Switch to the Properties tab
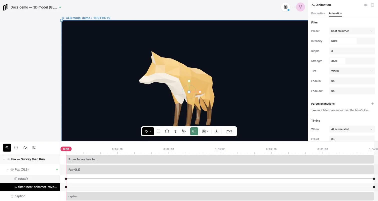Image resolution: width=378 pixels, height=201 pixels. 318,13
